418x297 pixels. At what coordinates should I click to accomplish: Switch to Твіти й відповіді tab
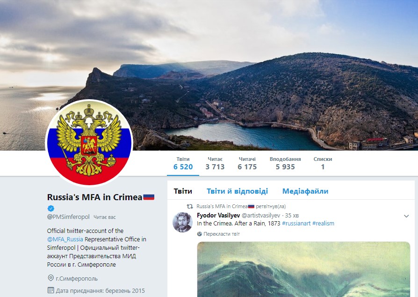coord(237,191)
